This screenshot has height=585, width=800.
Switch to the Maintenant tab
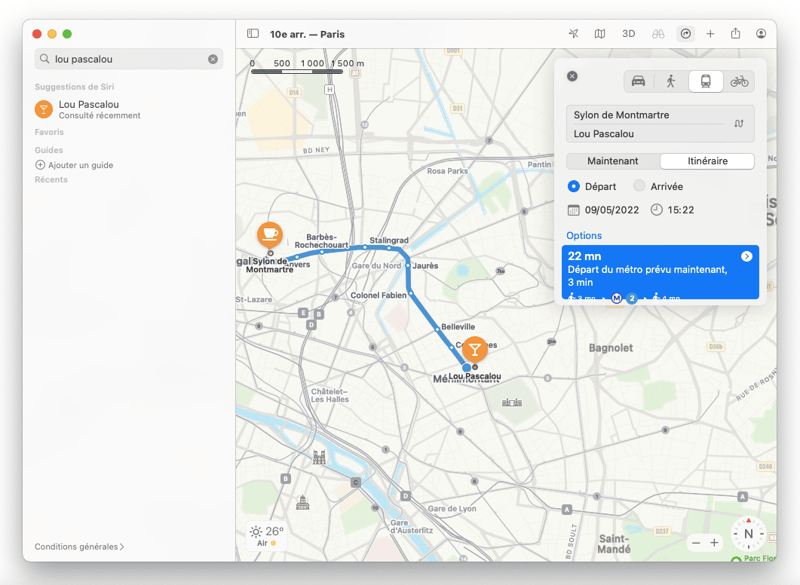click(x=613, y=161)
